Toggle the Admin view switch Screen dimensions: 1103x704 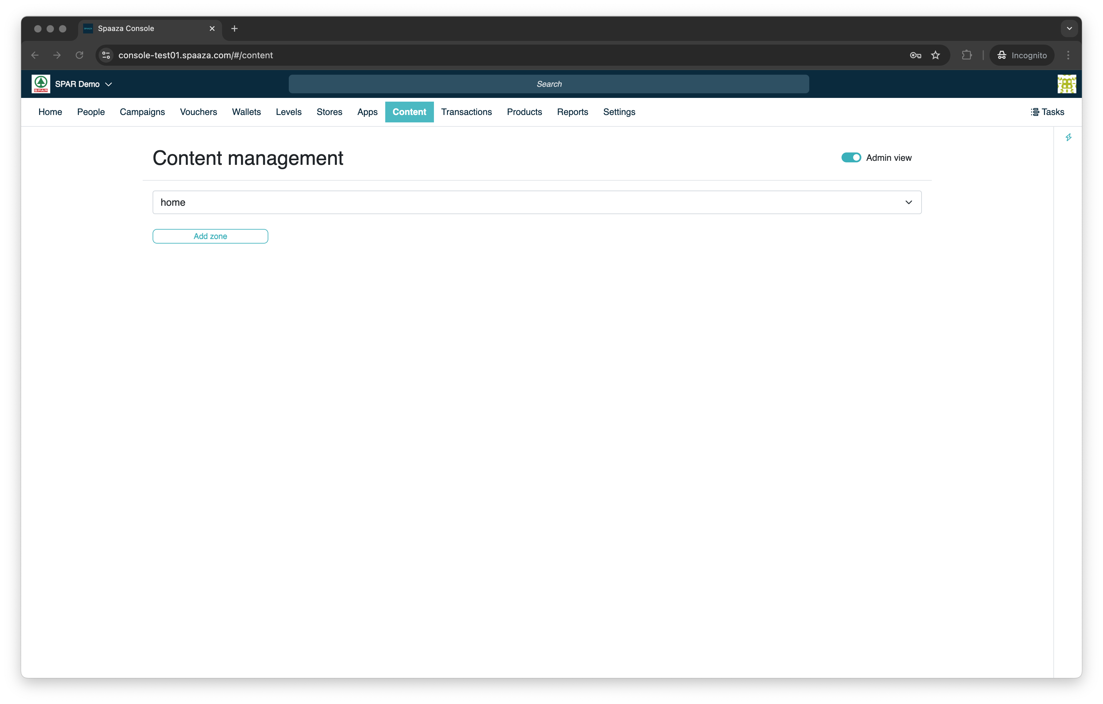851,157
